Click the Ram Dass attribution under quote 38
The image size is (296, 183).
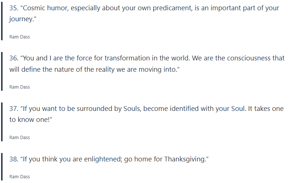click(19, 177)
